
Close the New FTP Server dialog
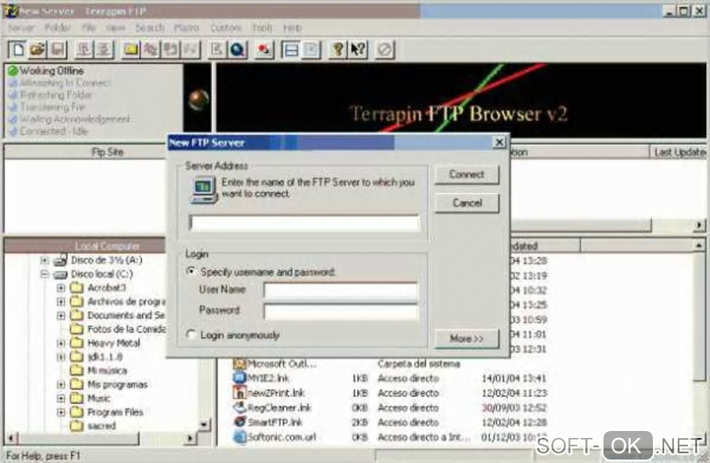(x=499, y=142)
